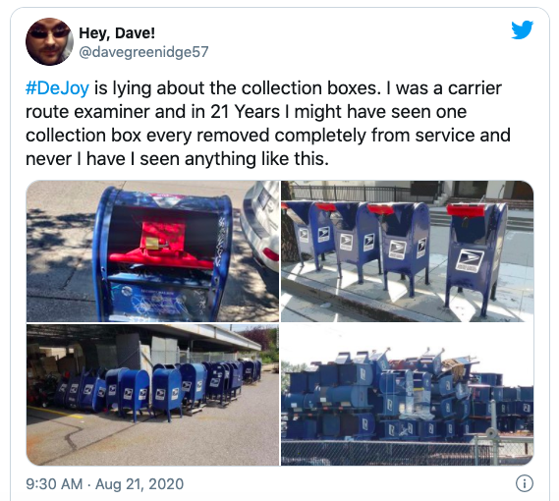Open the tweet info icon

coord(525,483)
